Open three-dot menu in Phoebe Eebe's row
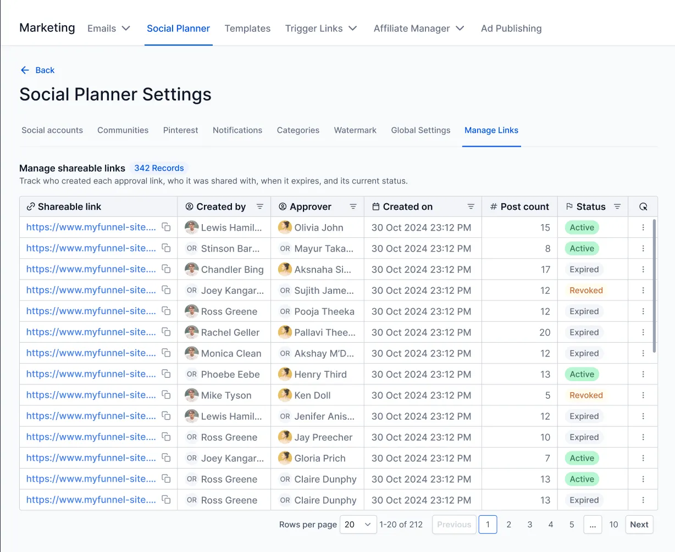This screenshot has width=675, height=552. pyautogui.click(x=643, y=375)
